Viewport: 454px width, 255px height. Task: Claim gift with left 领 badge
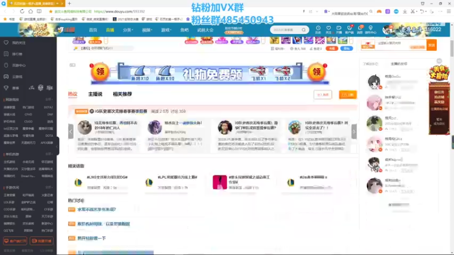100,72
